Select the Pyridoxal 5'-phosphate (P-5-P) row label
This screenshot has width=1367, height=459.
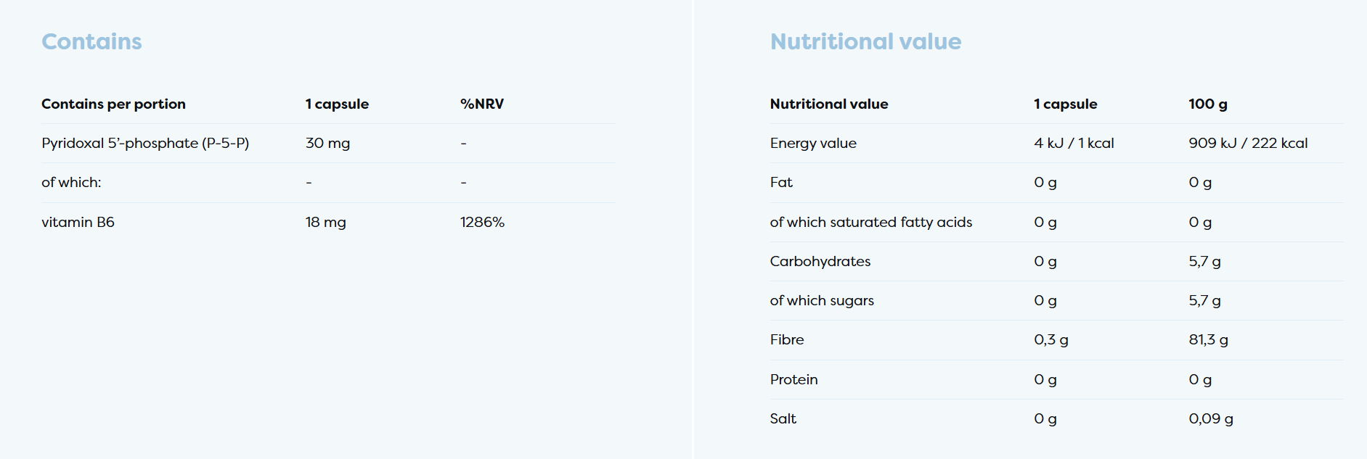pos(145,144)
